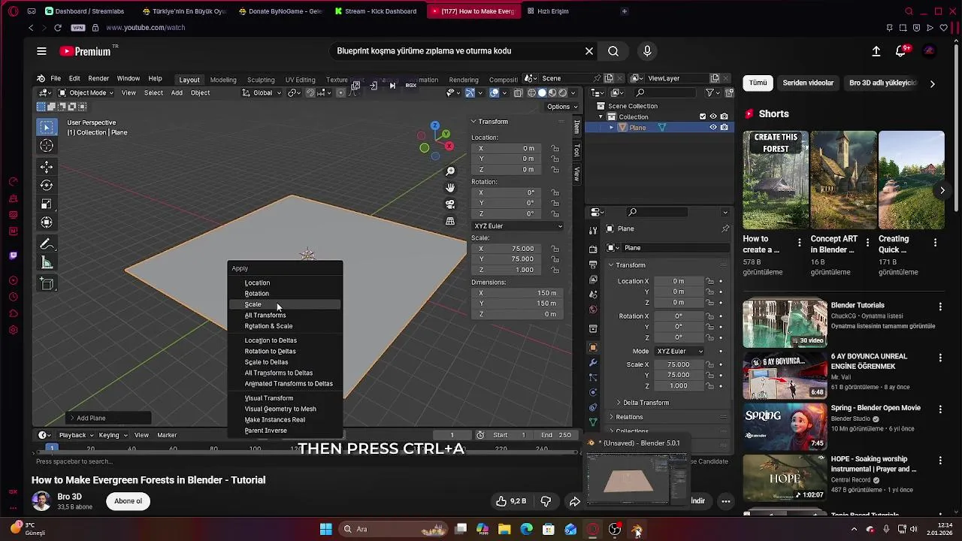Switch to wireframe viewport shading mode
Screen dimensions: 962x541
pyautogui.click(x=531, y=92)
